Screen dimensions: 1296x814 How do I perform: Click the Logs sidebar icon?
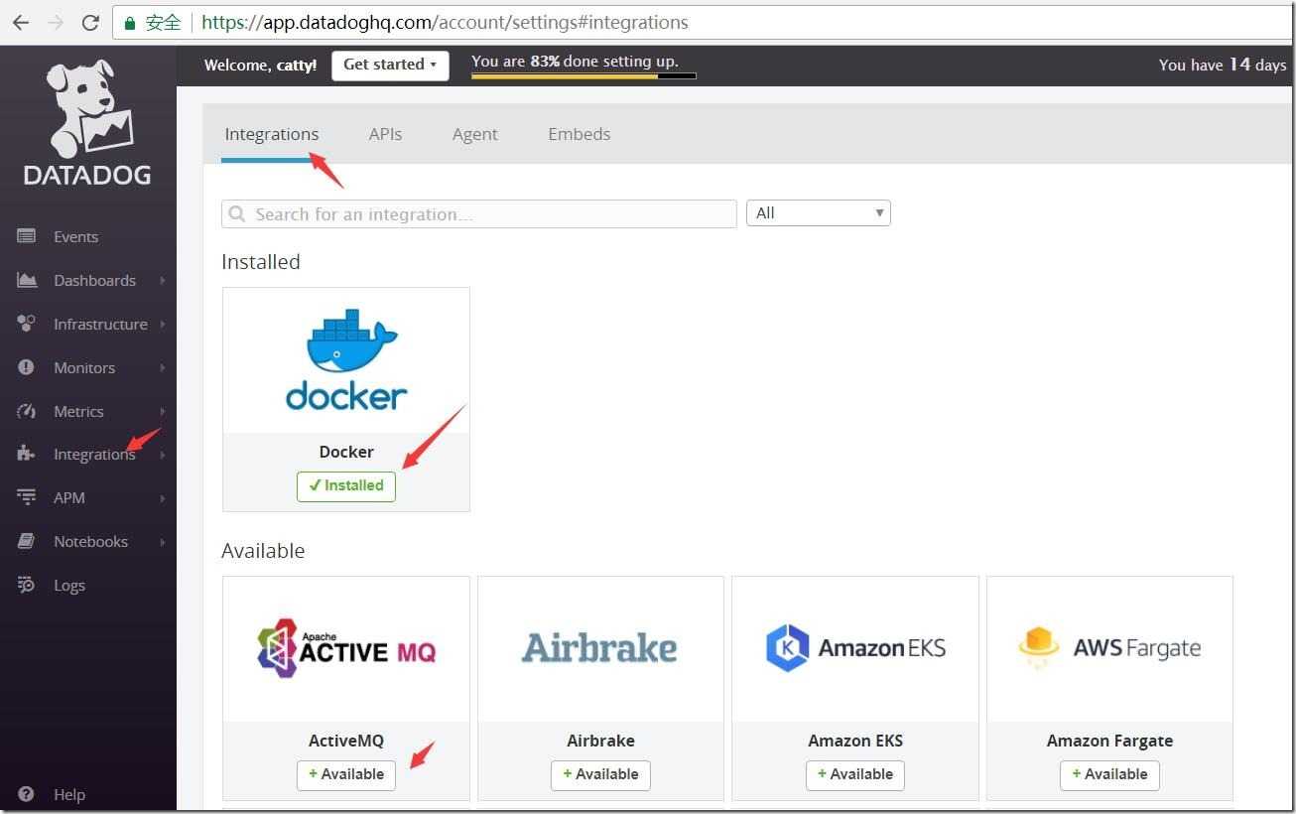27,585
